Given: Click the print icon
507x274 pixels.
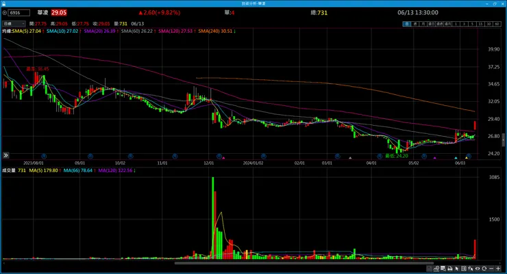Looking at the screenshot, I should click(449, 269).
